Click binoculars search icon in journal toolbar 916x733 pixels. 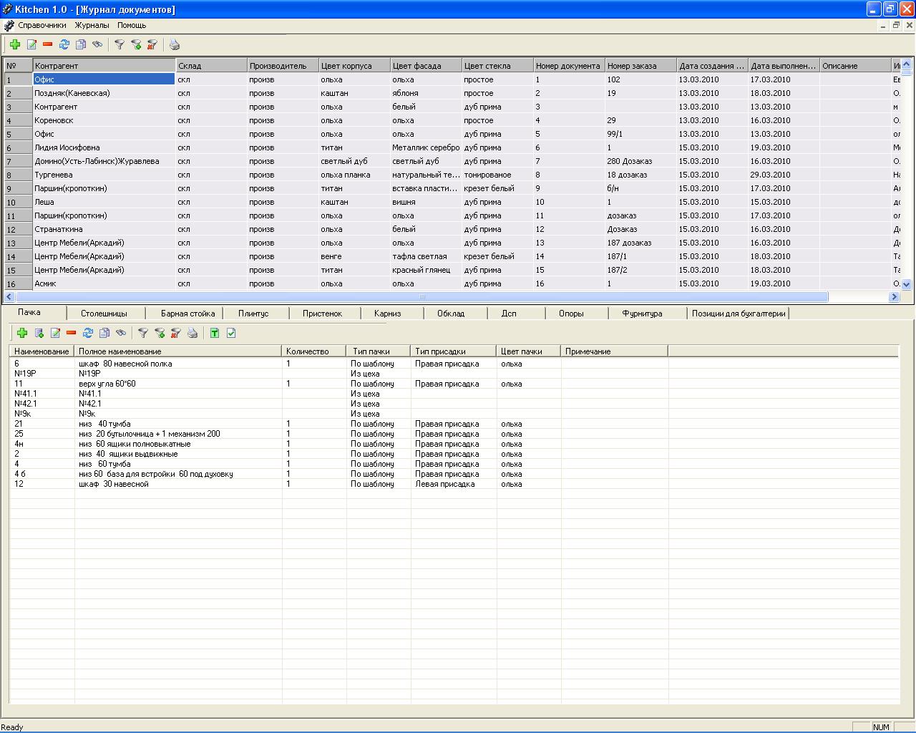pyautogui.click(x=97, y=44)
